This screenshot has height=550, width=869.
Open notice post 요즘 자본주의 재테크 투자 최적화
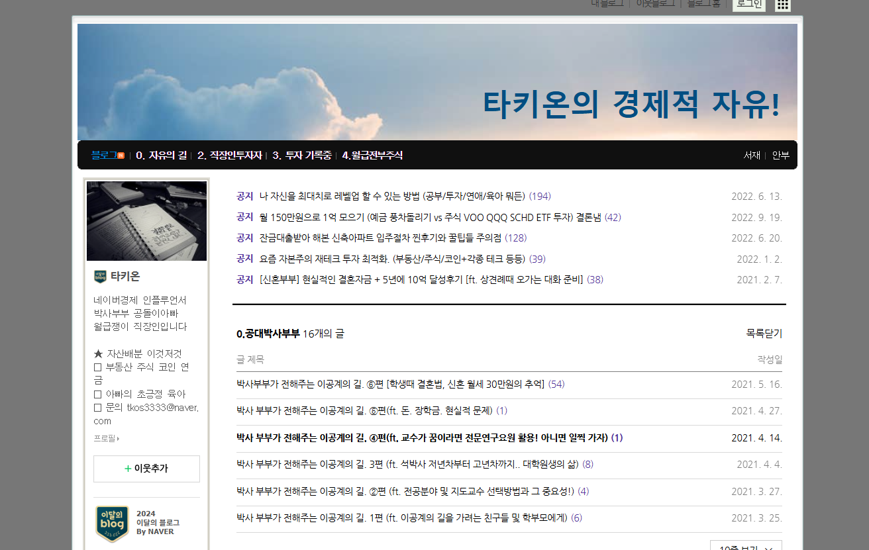(392, 259)
